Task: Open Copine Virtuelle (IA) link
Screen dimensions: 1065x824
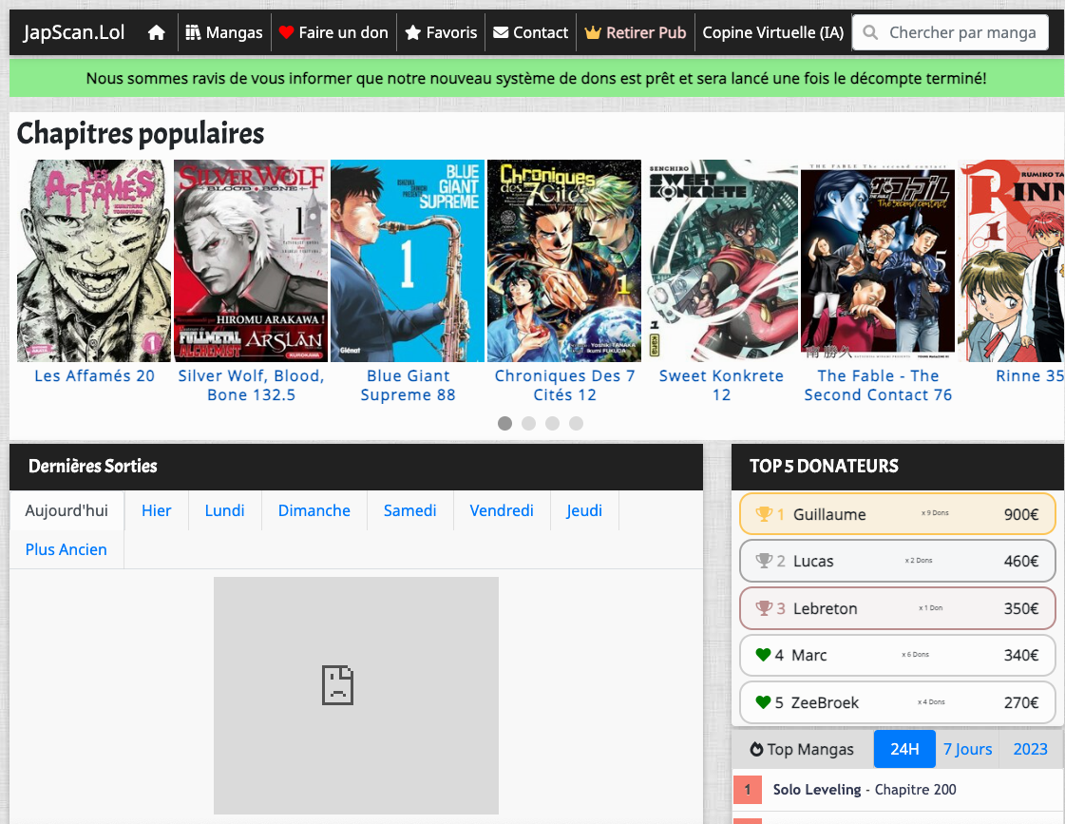Action: [772, 32]
